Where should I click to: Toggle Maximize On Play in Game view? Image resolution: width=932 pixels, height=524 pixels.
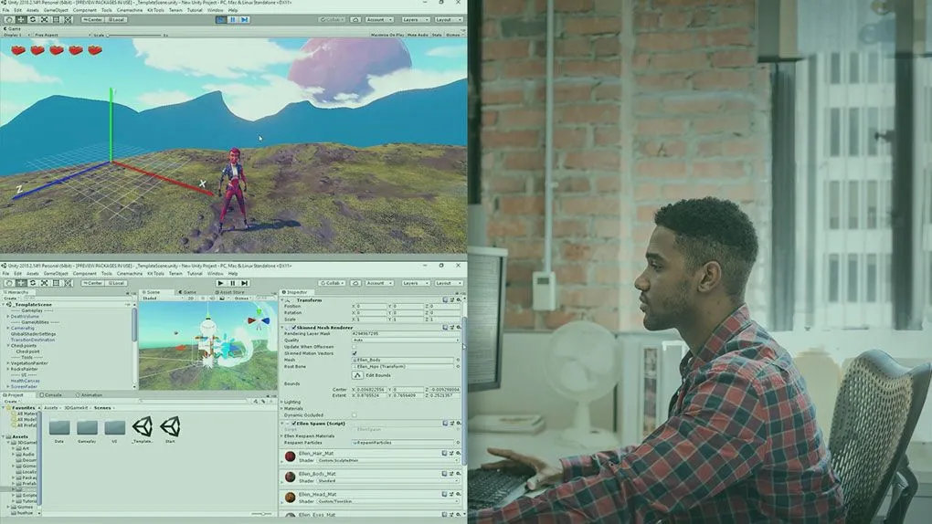[387, 35]
